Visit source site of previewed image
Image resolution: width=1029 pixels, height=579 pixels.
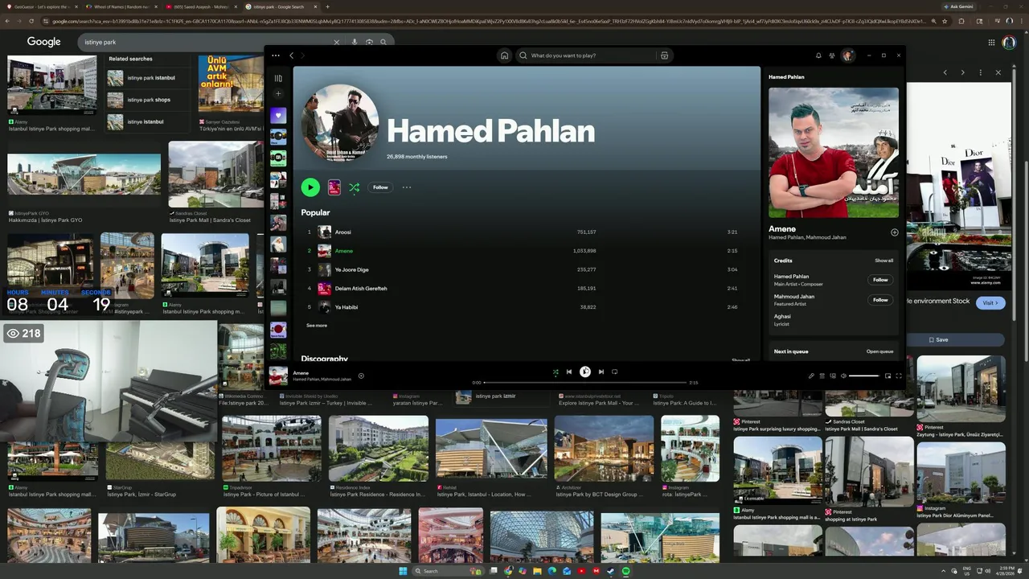coord(990,302)
